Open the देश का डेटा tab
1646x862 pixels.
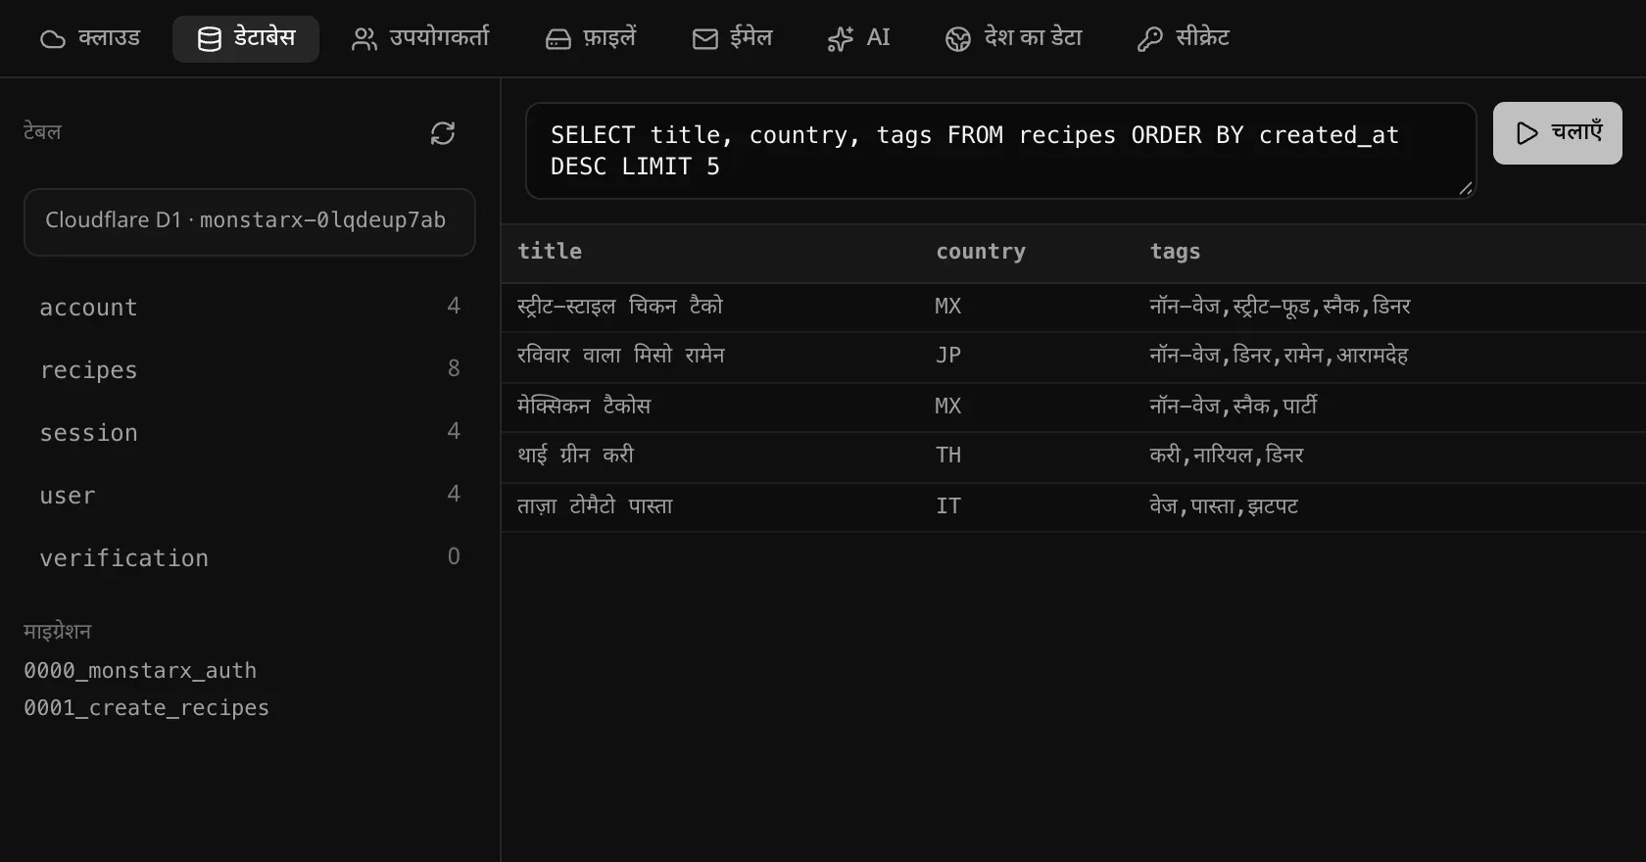(x=1014, y=38)
